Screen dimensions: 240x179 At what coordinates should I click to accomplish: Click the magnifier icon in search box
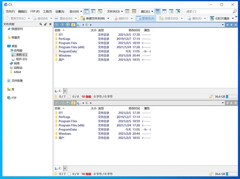[x=235, y=12]
